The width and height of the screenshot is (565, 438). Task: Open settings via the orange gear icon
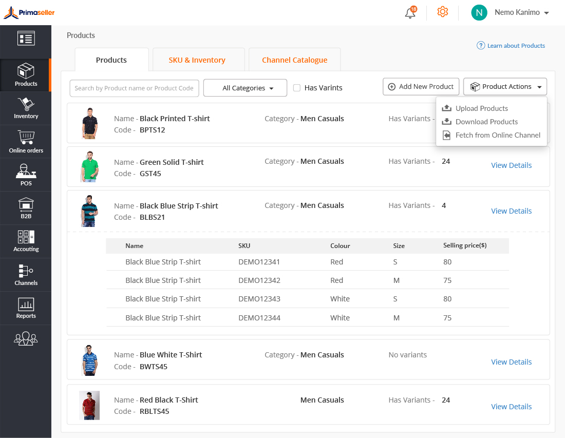(x=442, y=12)
